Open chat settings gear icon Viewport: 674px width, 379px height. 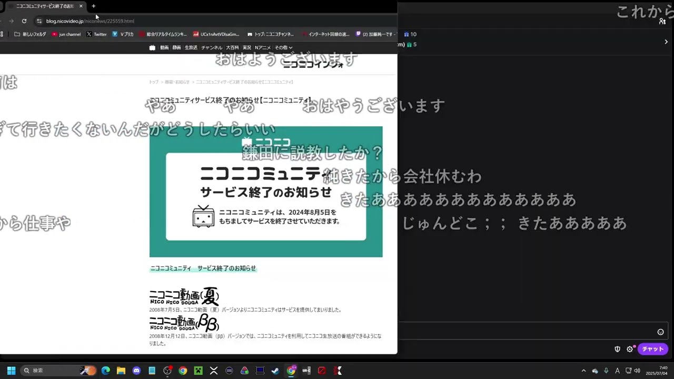[630, 349]
